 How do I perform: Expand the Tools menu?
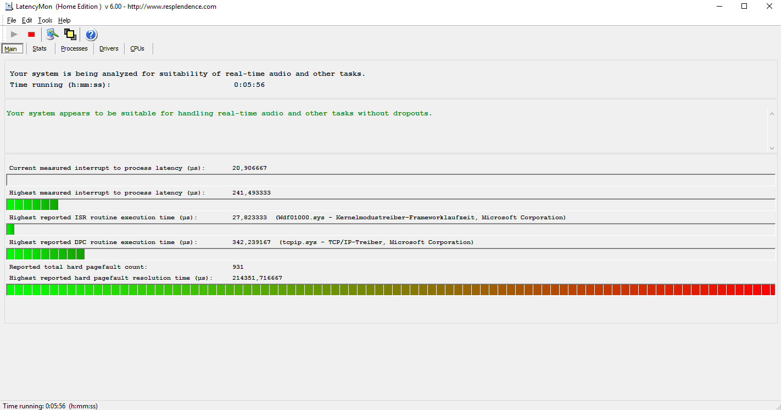45,20
